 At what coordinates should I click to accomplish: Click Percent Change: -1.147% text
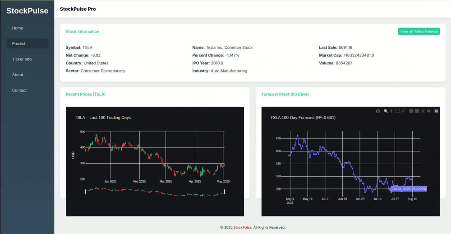click(216, 55)
